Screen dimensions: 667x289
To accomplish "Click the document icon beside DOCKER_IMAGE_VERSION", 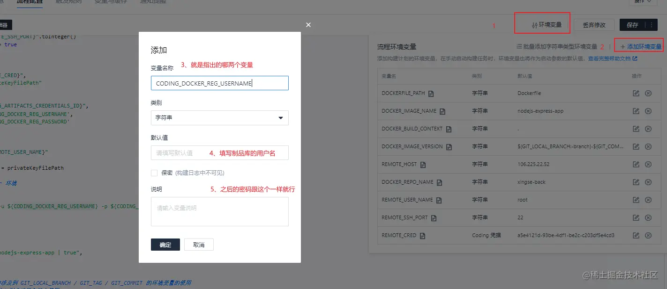I will click(449, 147).
